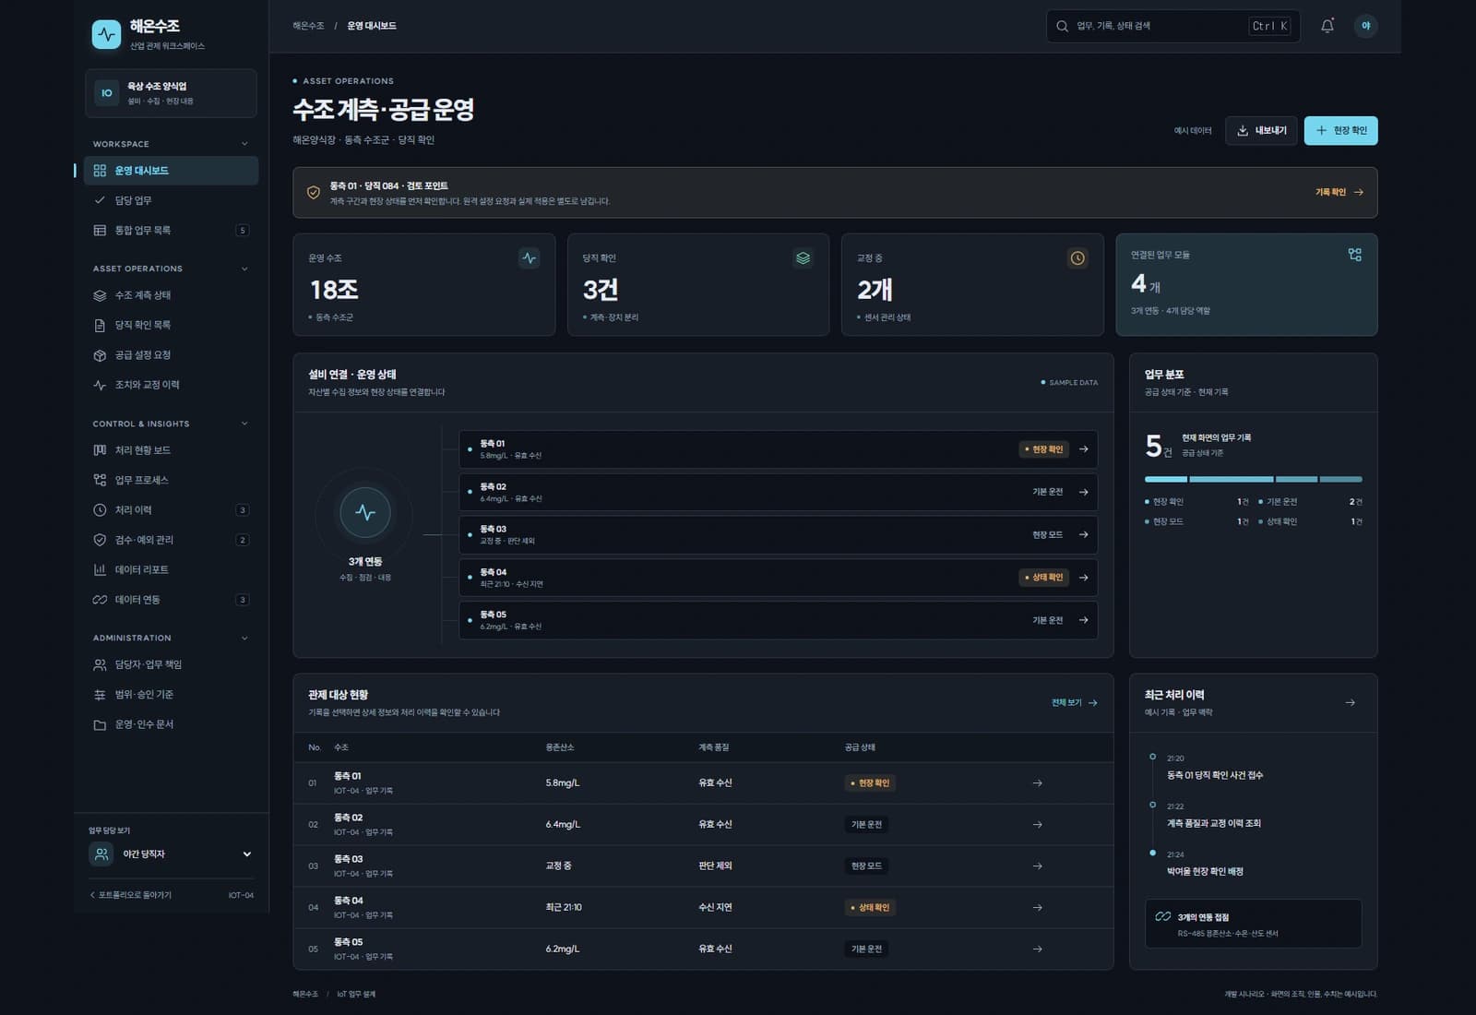Open arrow for 동측 05 connection row
Image resolution: width=1476 pixels, height=1015 pixels.
[x=1084, y=620]
